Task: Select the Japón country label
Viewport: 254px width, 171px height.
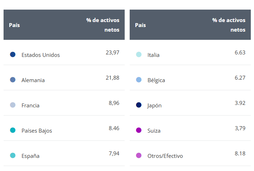Action: (155, 106)
